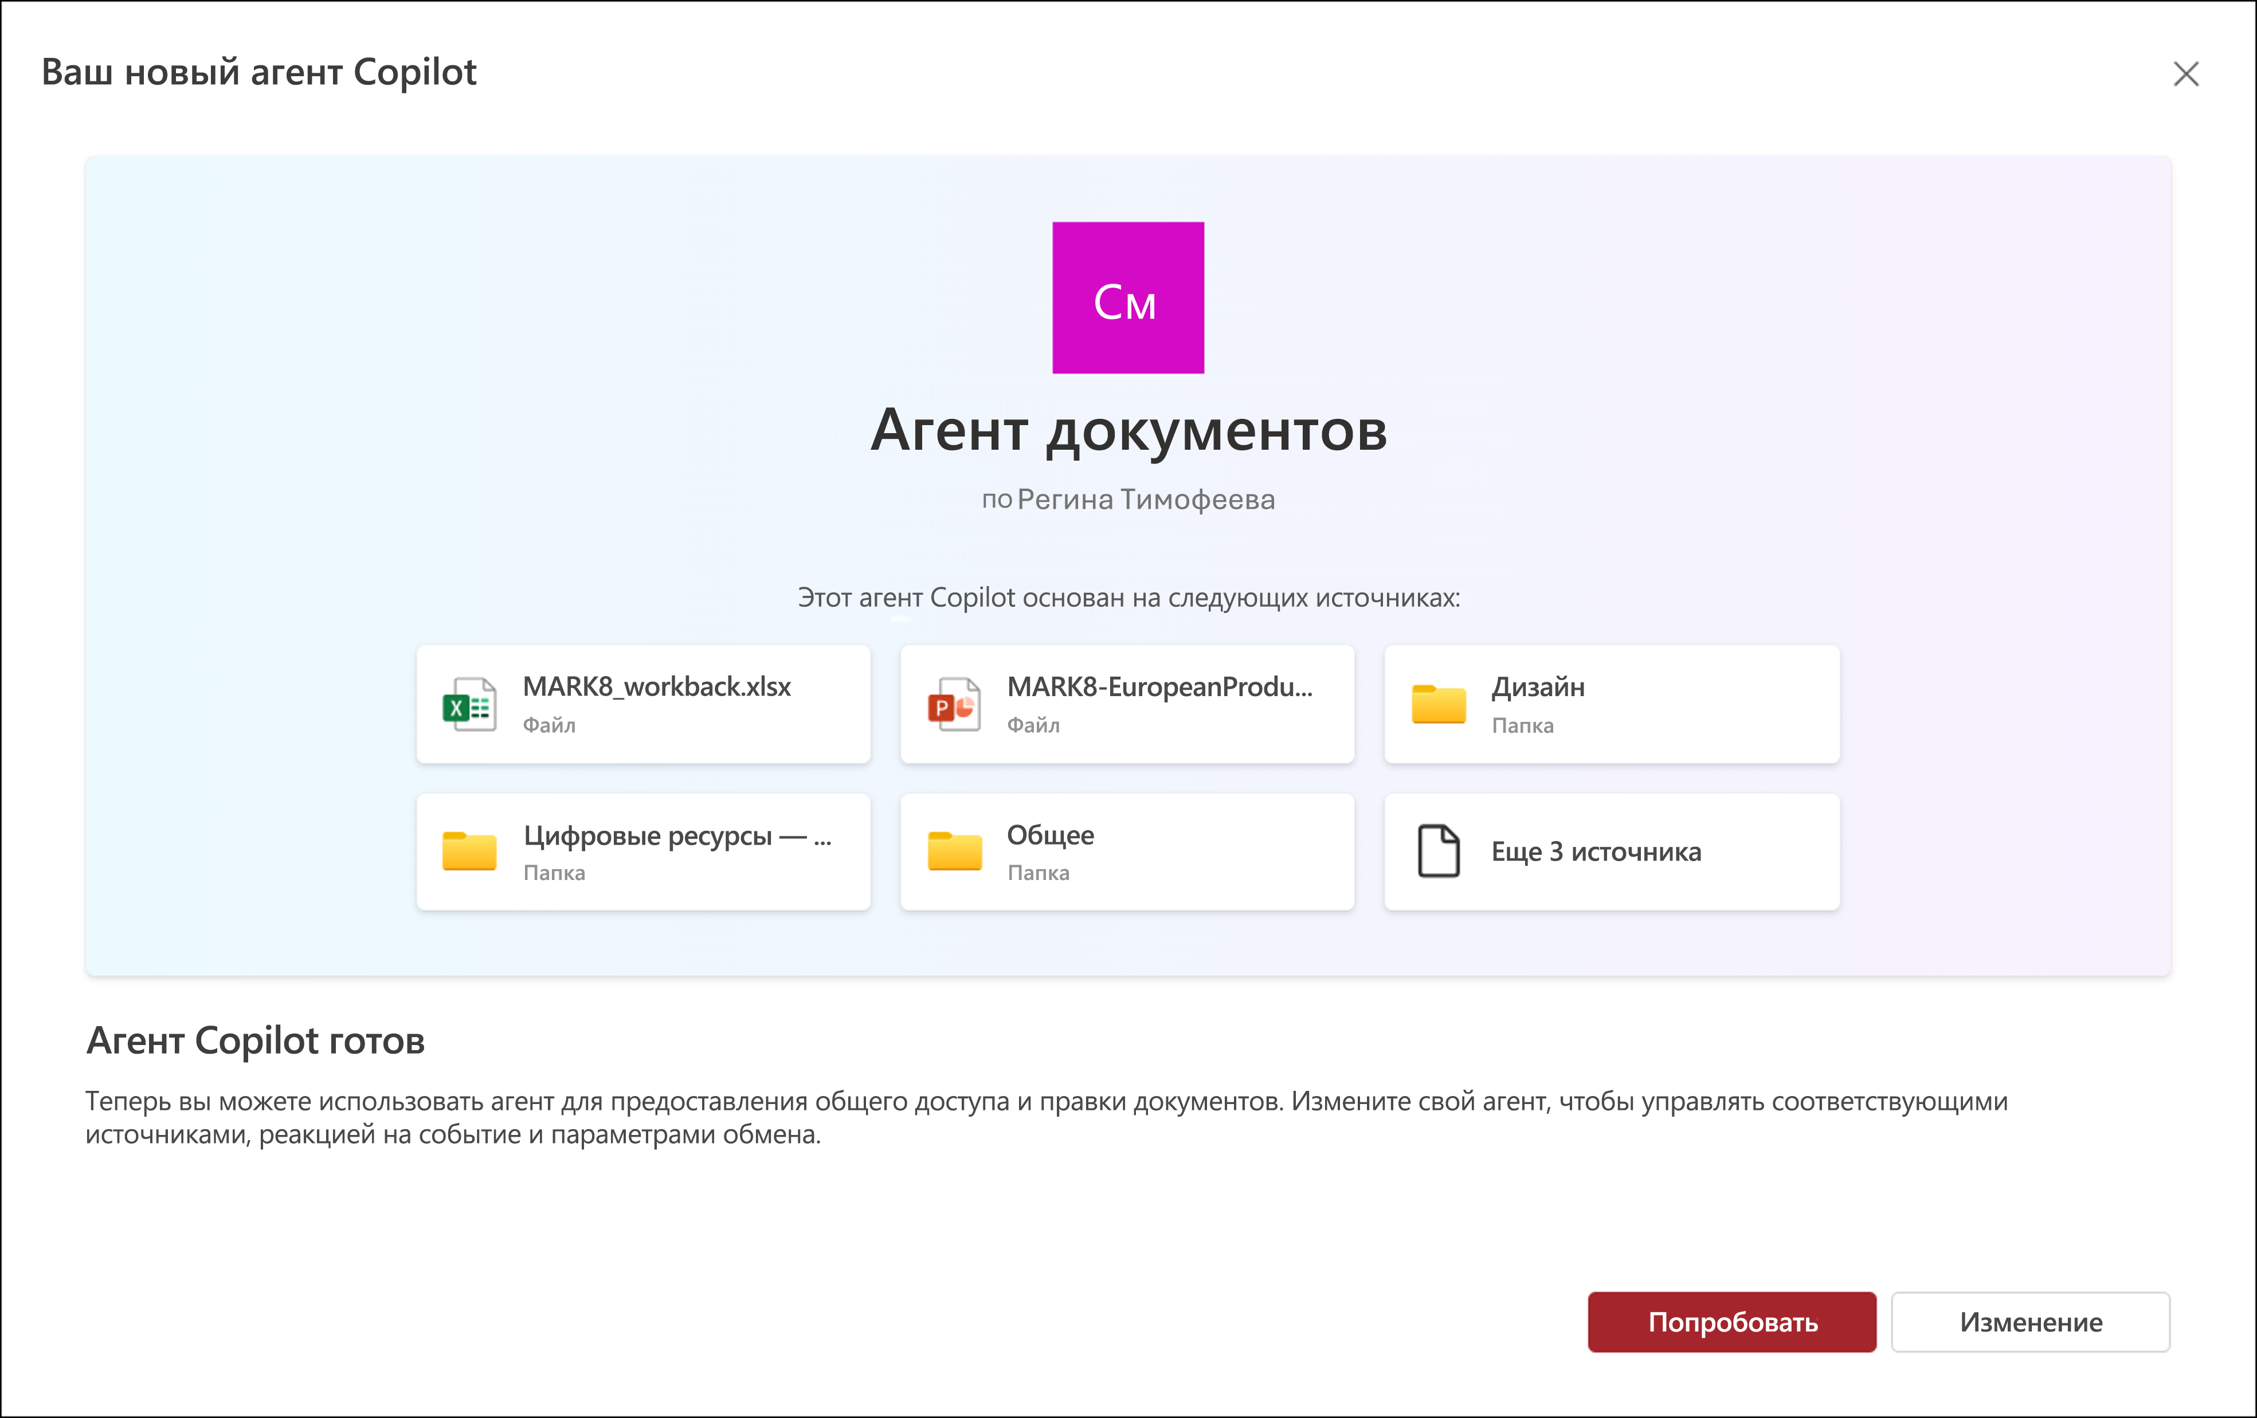The height and width of the screenshot is (1418, 2257).
Task: Click the Агент документов title
Action: pyautogui.click(x=1128, y=431)
